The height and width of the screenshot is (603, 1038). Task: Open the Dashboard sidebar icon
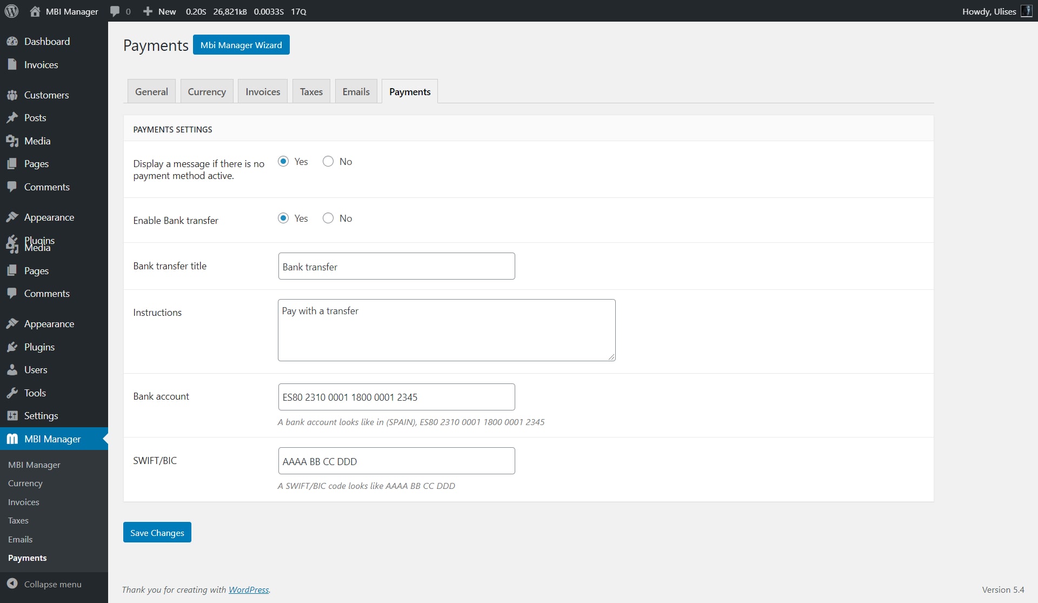pos(12,42)
